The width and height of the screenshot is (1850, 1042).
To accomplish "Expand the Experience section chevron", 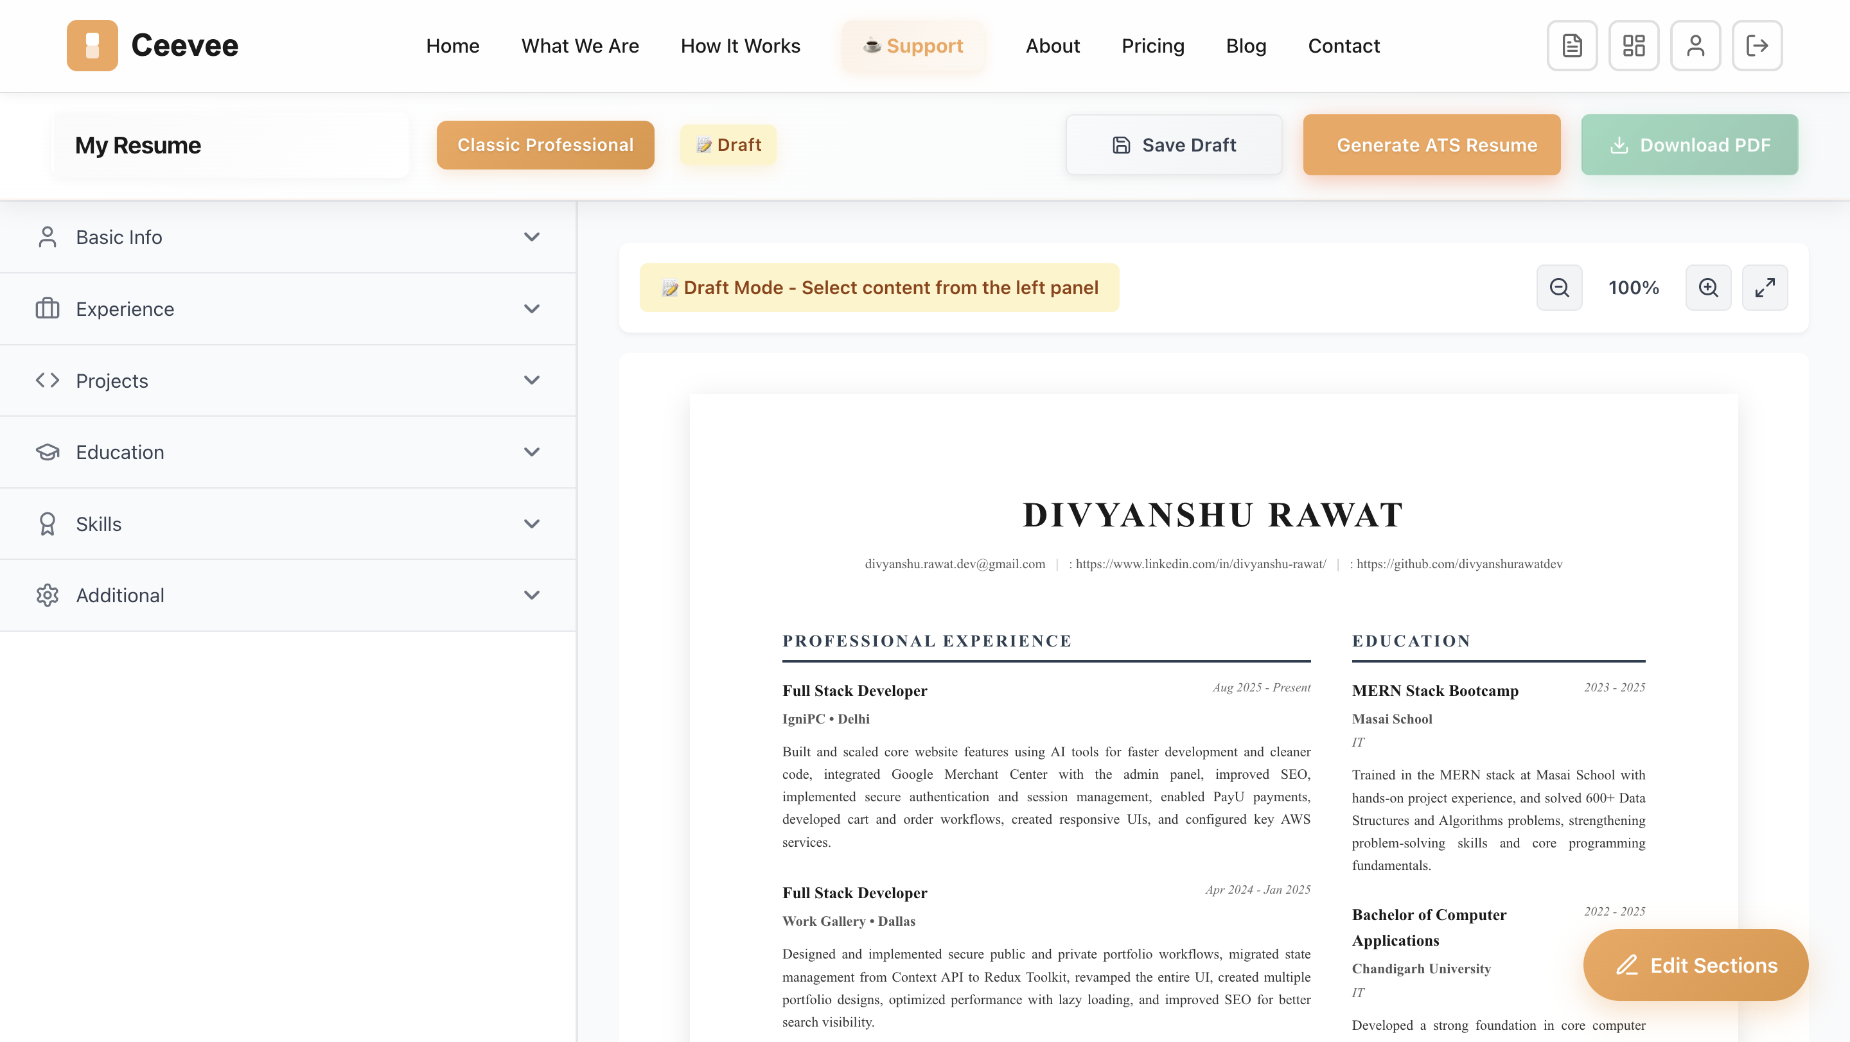I will pyautogui.click(x=531, y=309).
